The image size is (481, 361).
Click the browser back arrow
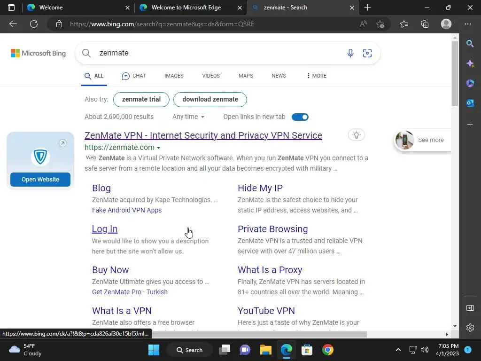click(x=13, y=24)
